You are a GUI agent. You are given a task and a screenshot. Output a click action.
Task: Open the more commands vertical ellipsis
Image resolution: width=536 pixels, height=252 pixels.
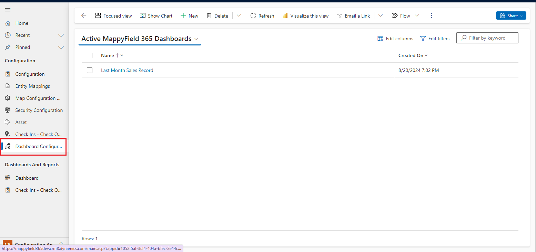click(431, 15)
